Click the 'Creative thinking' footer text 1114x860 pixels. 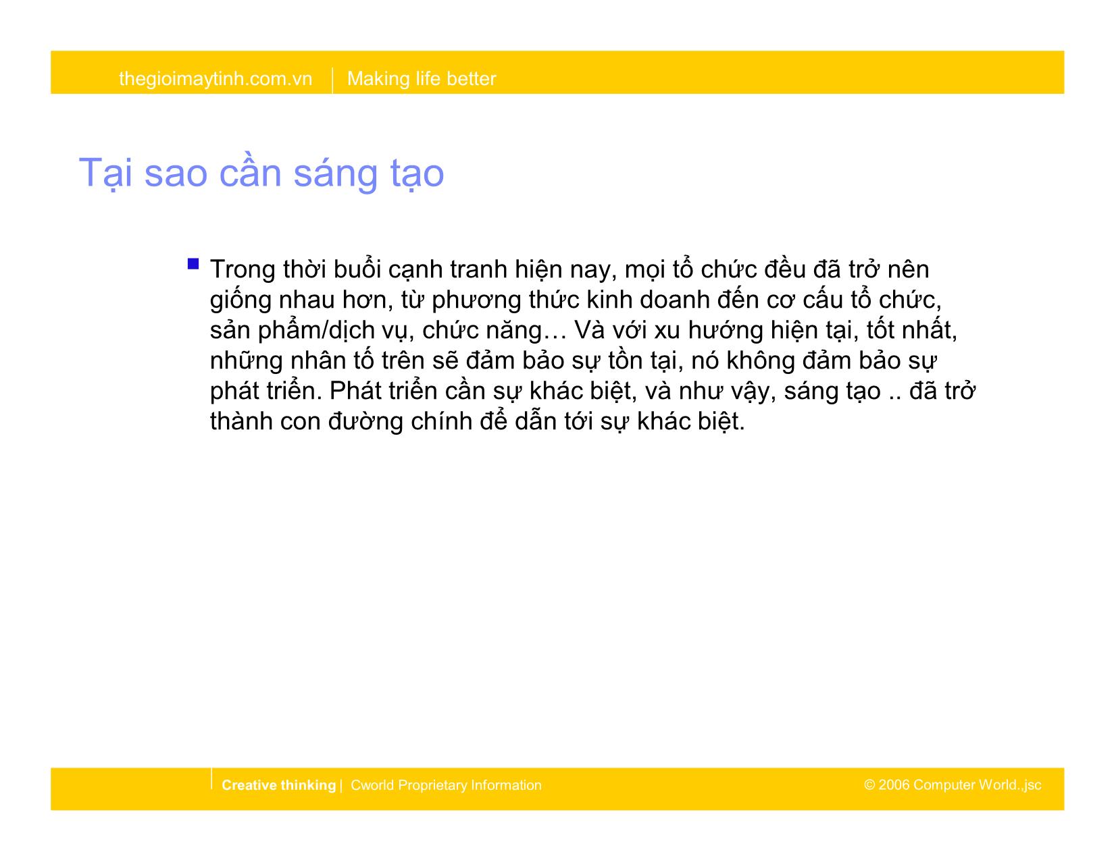coord(278,785)
